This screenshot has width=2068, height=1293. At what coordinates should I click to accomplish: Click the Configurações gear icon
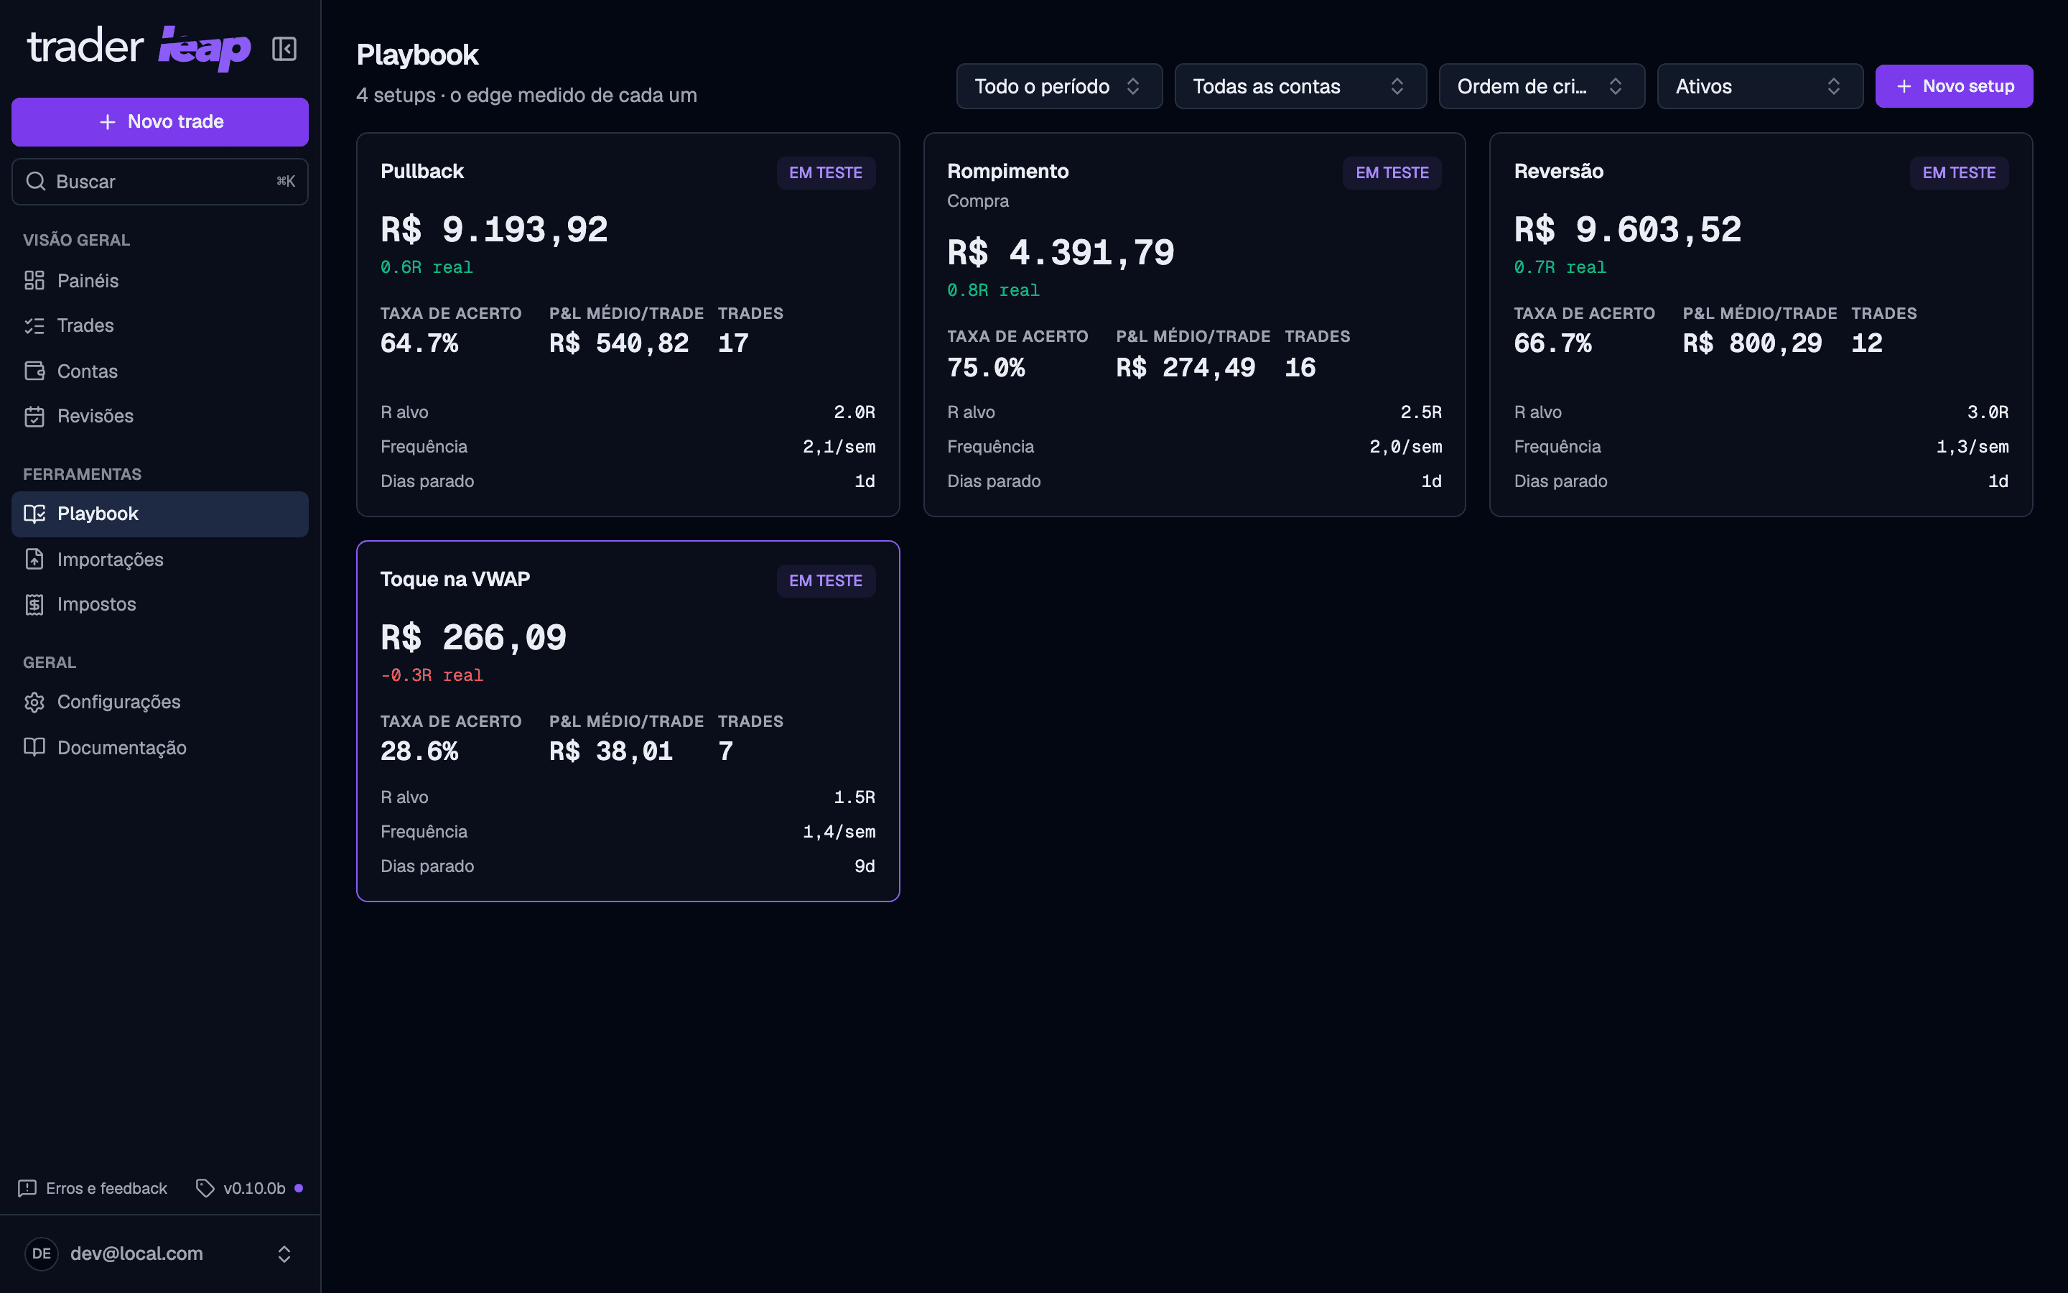[34, 702]
